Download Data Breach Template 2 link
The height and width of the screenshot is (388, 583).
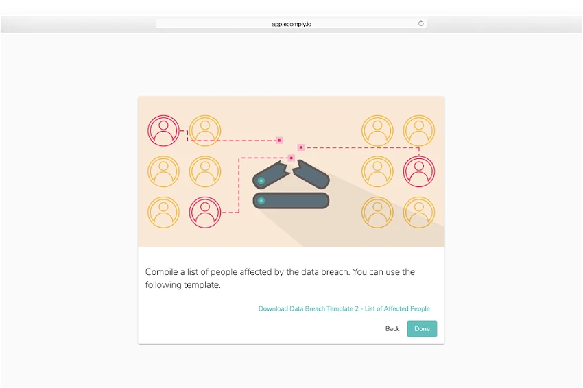[x=344, y=309]
